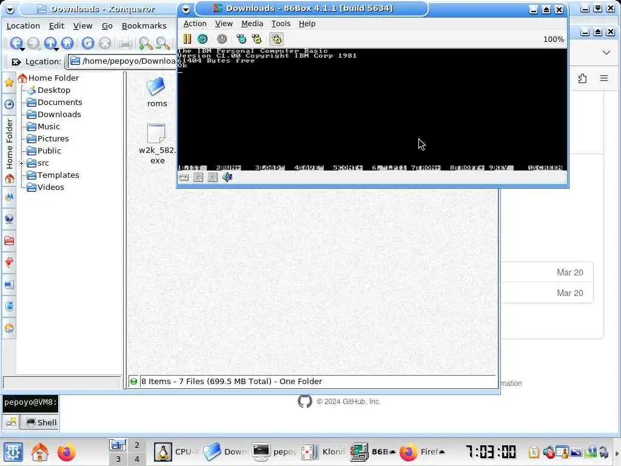The height and width of the screenshot is (466, 621).
Task: Go back in Konqueror toolbar
Action: point(16,43)
